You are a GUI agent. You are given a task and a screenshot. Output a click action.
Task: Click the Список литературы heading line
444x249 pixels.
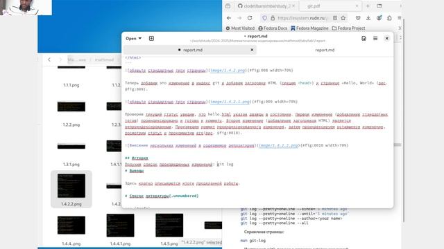click(162, 196)
